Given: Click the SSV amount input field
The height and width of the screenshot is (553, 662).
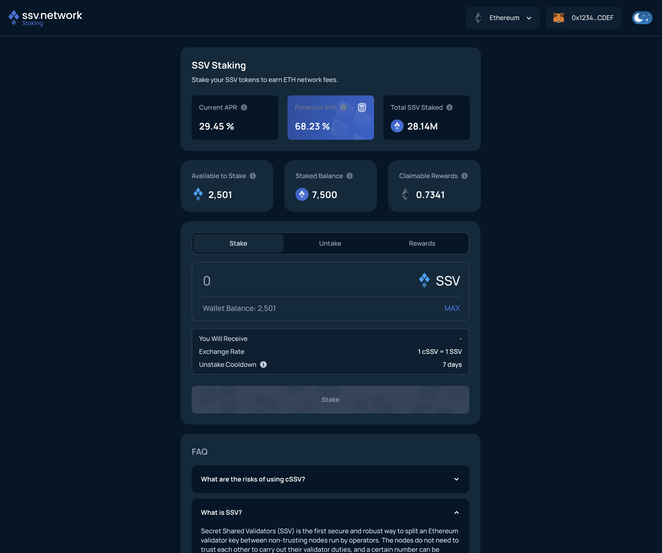Looking at the screenshot, I should click(302, 281).
